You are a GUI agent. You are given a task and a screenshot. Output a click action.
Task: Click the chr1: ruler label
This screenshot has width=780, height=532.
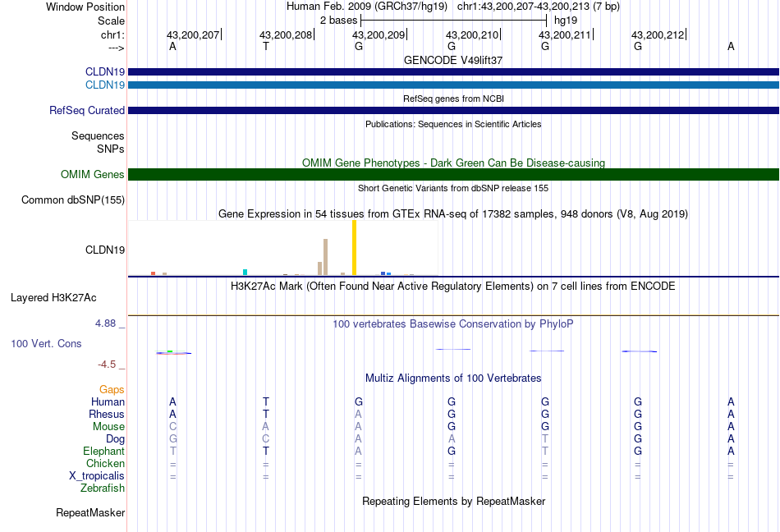(112, 34)
